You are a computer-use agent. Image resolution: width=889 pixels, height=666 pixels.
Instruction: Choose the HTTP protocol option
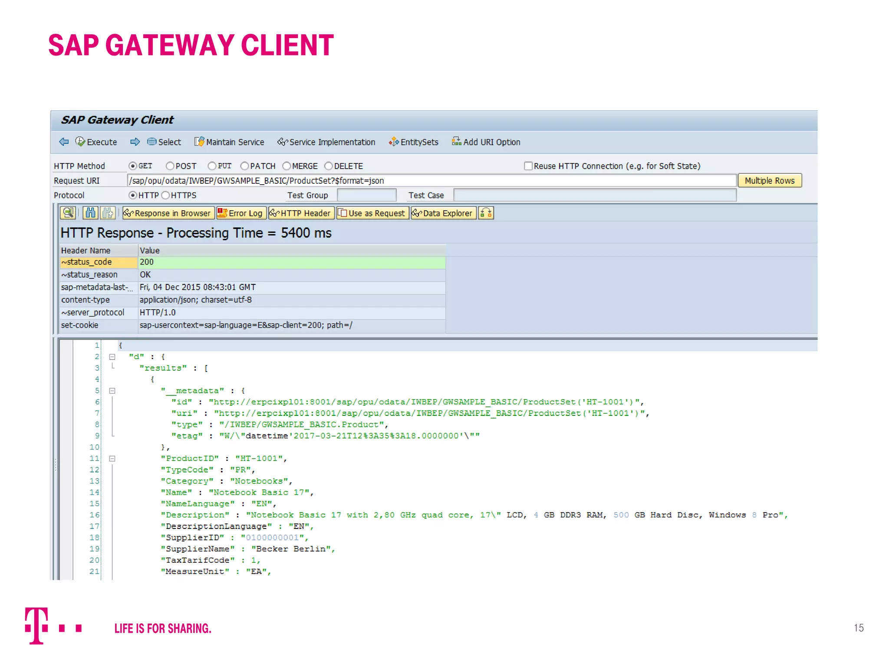click(133, 195)
